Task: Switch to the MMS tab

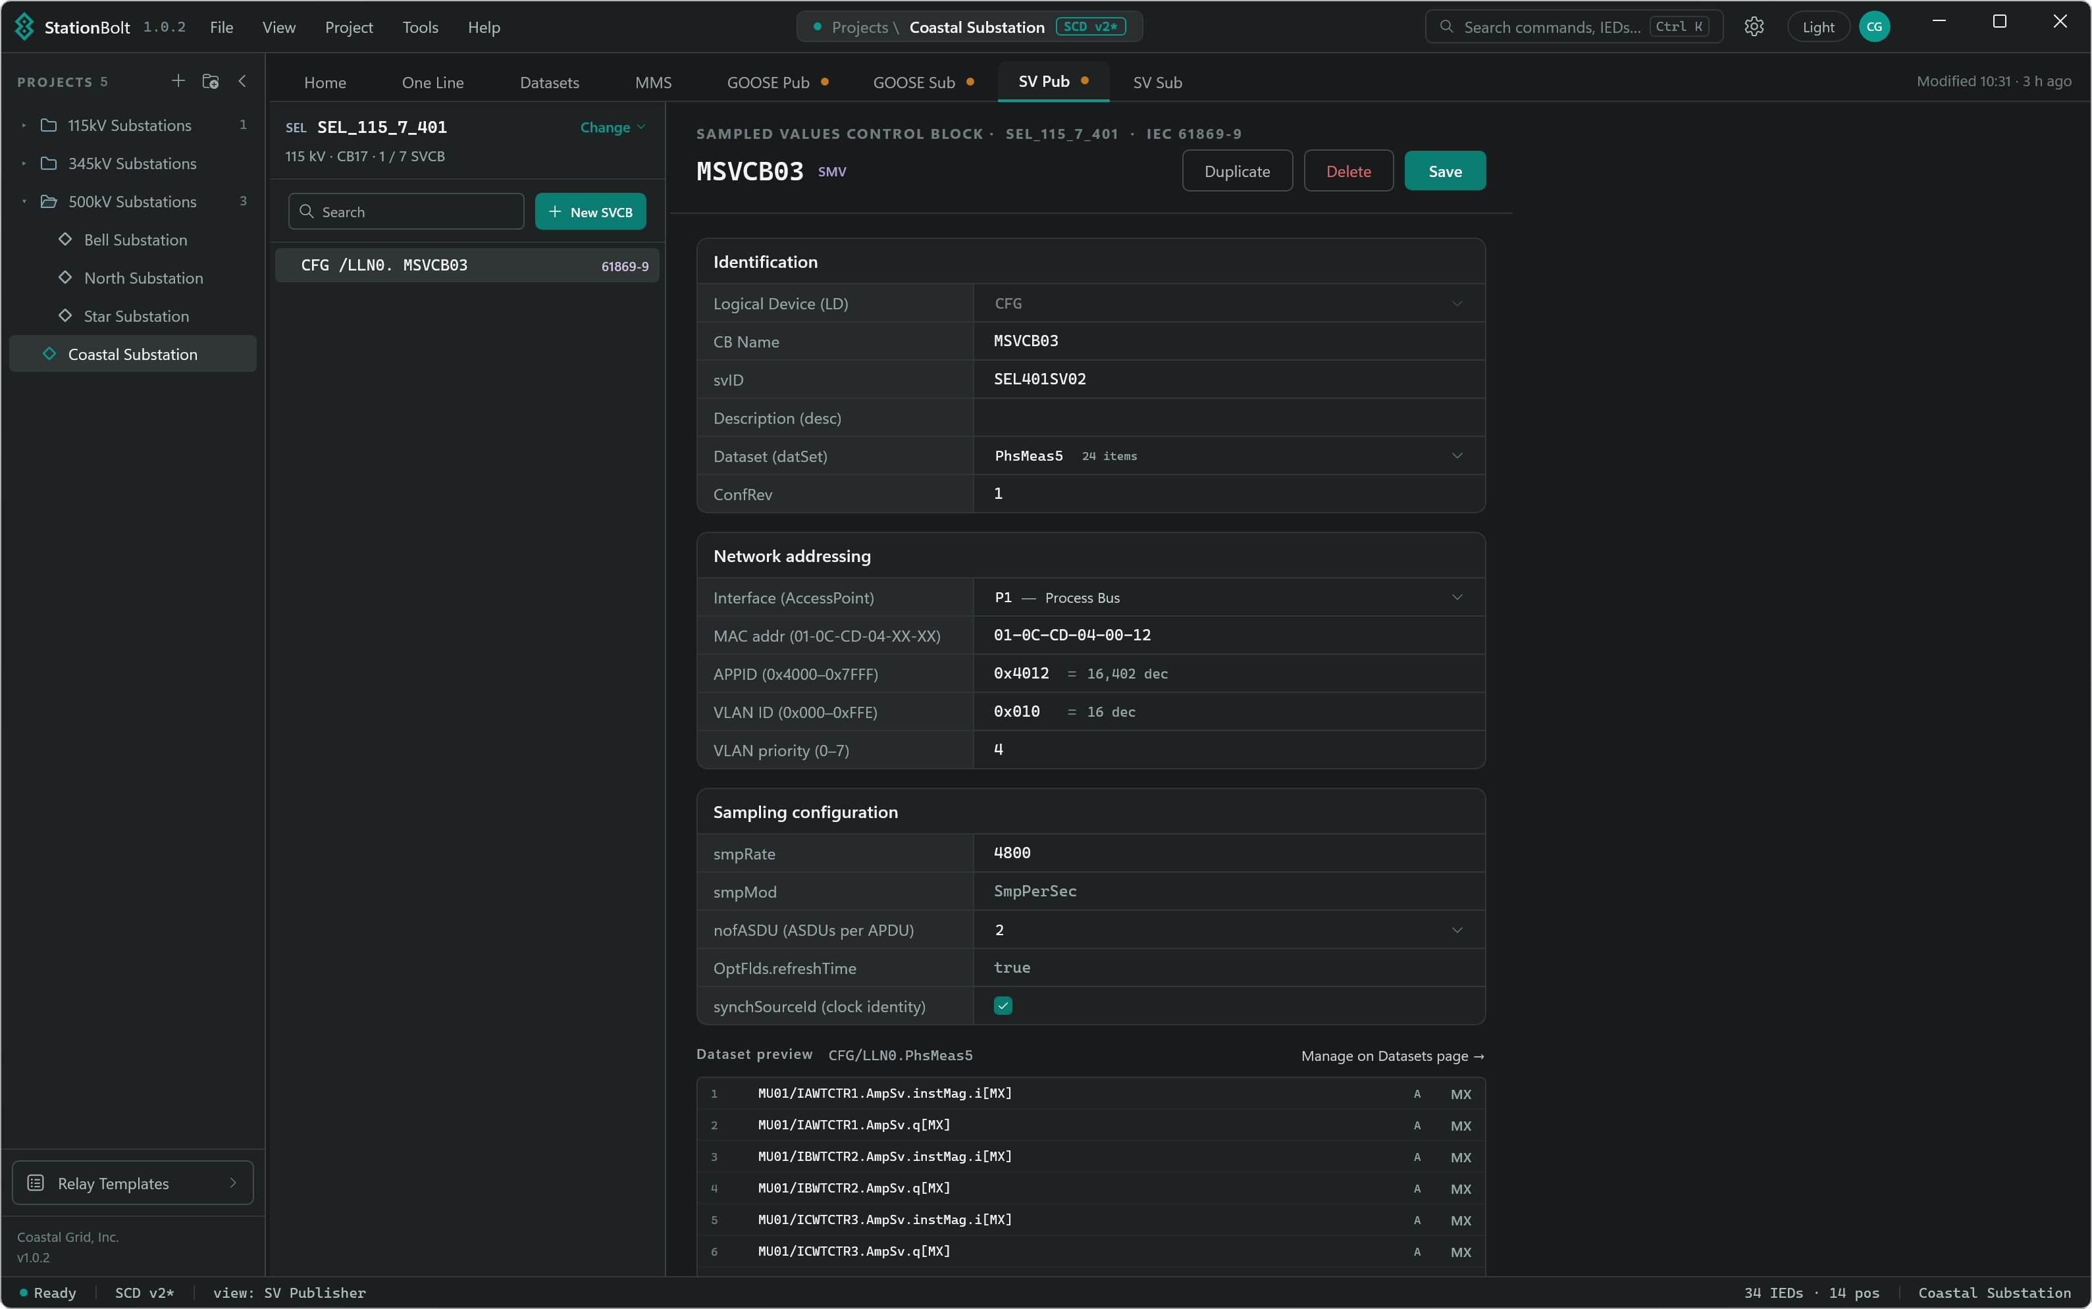Action: [653, 82]
